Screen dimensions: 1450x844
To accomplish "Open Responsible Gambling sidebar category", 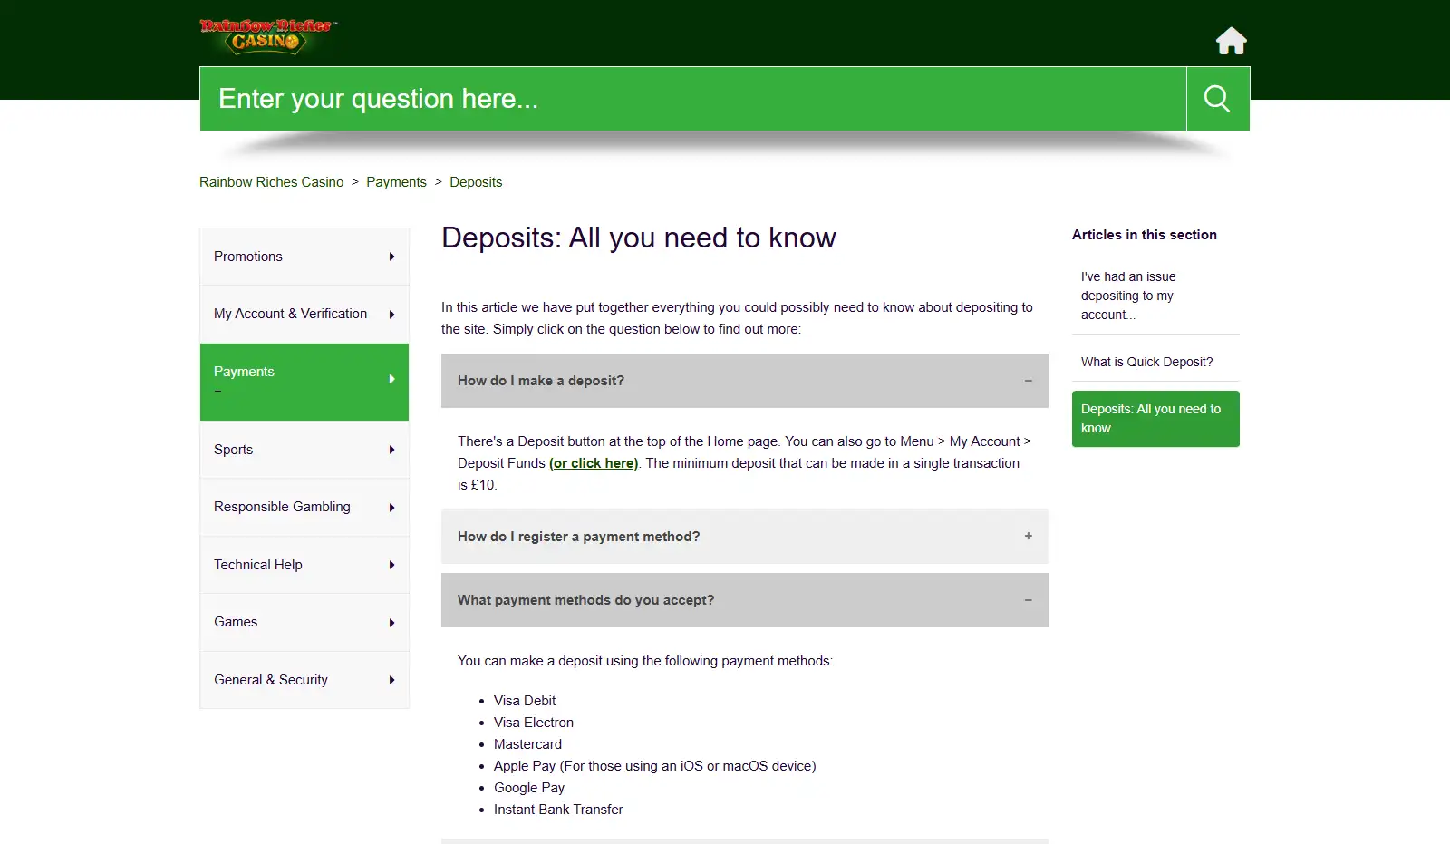I will coord(304,507).
